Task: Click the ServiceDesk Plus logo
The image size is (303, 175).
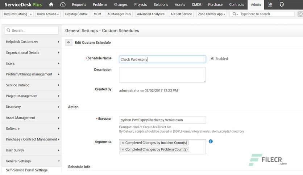Action: (23, 4)
